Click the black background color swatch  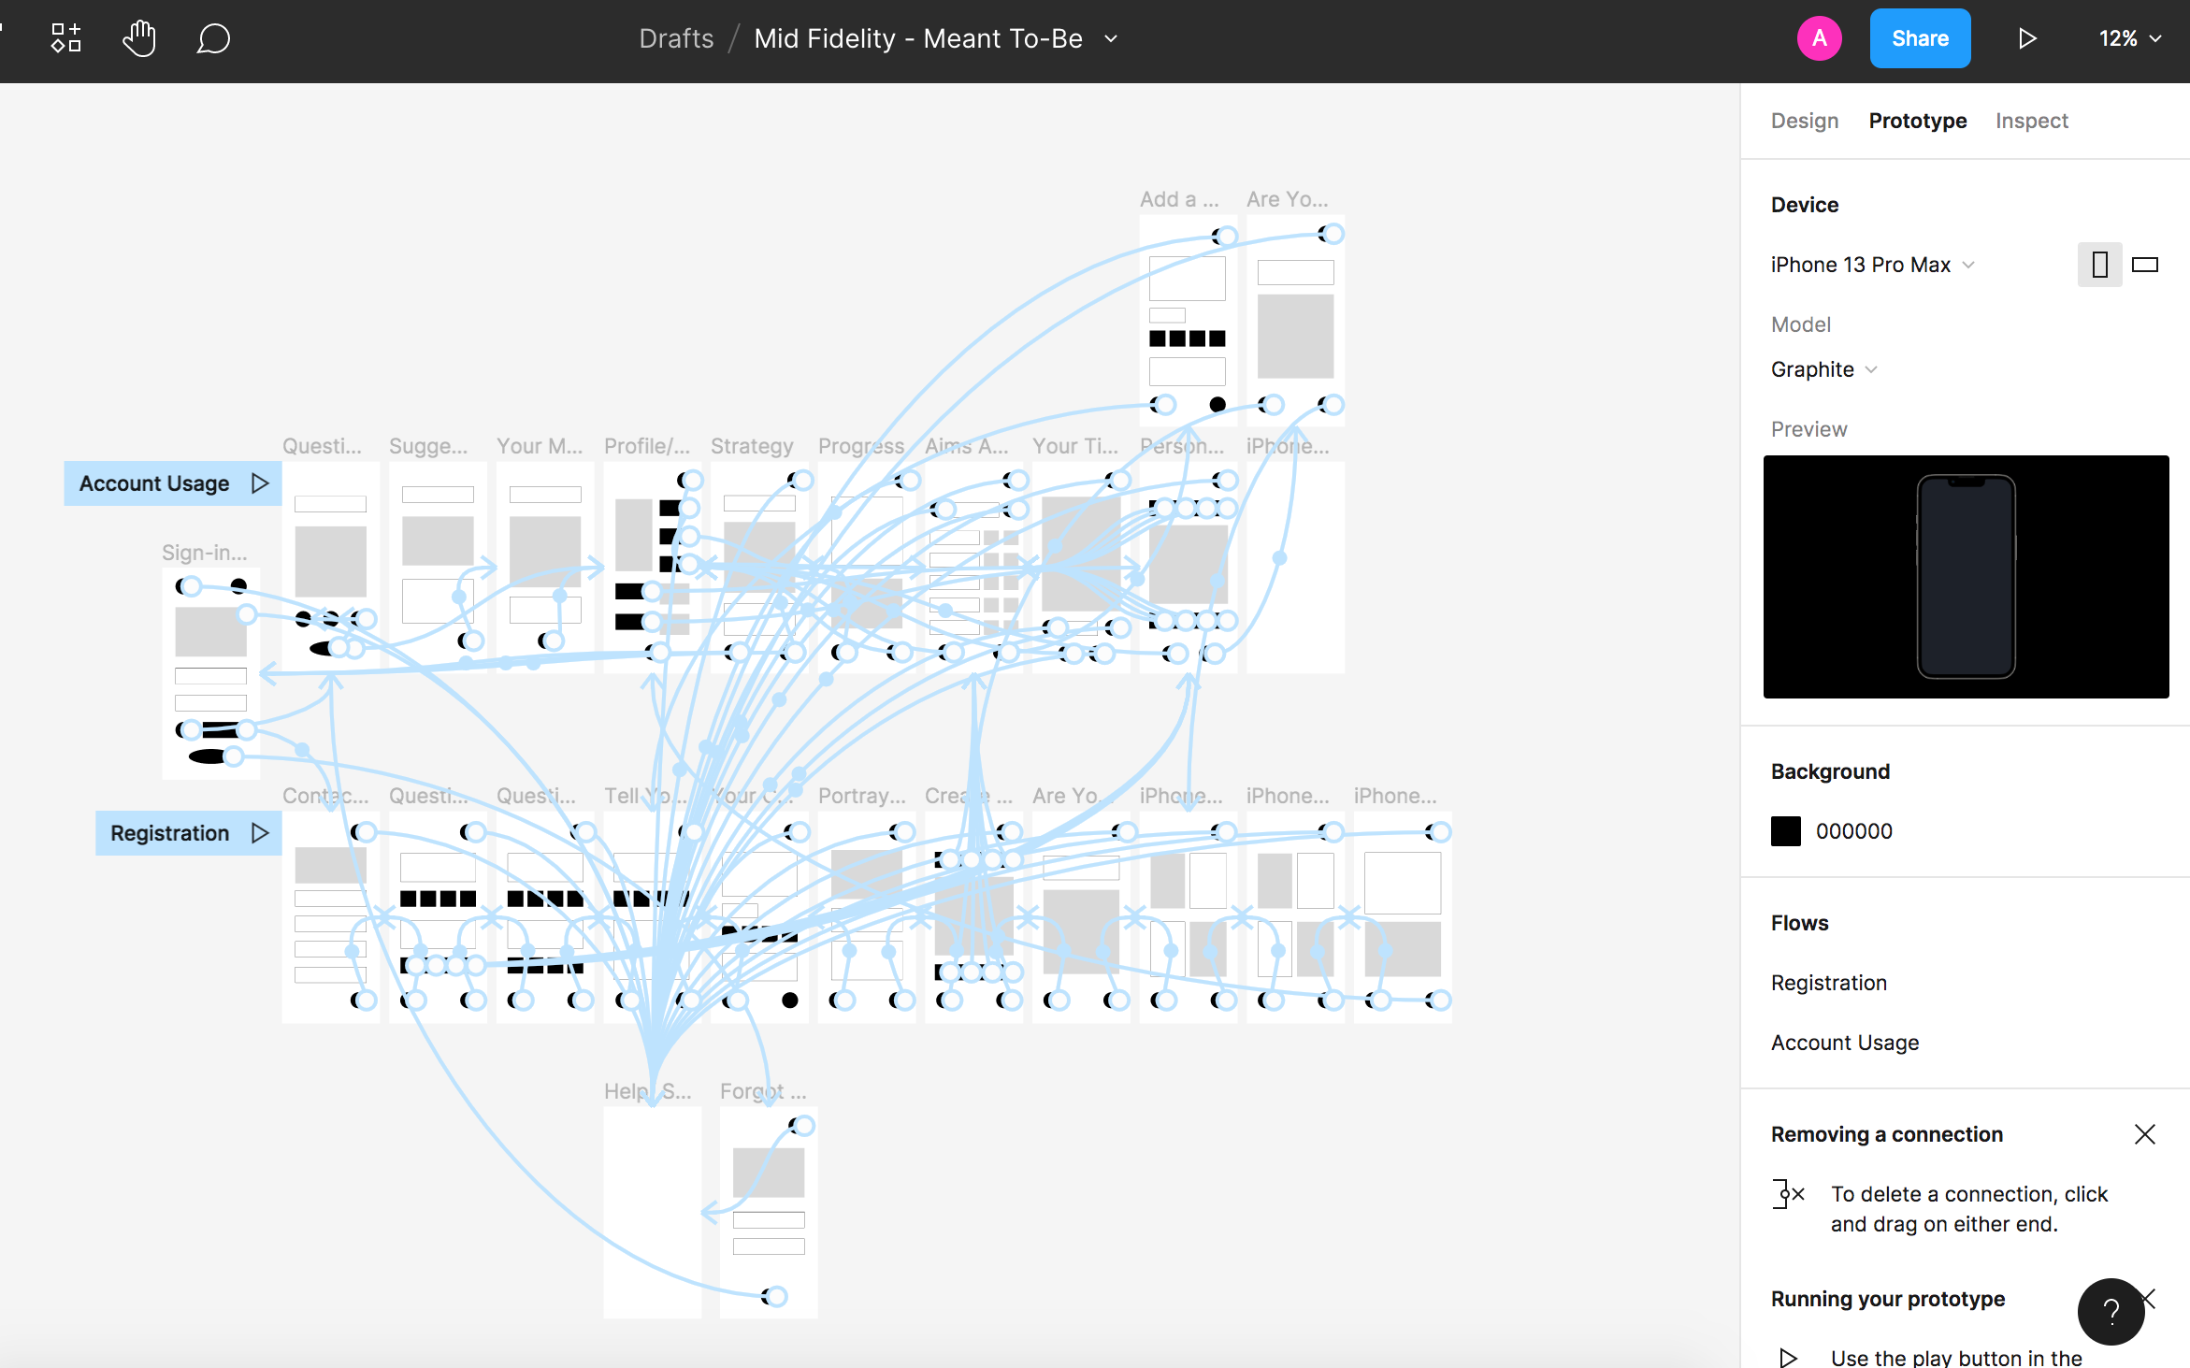tap(1785, 831)
